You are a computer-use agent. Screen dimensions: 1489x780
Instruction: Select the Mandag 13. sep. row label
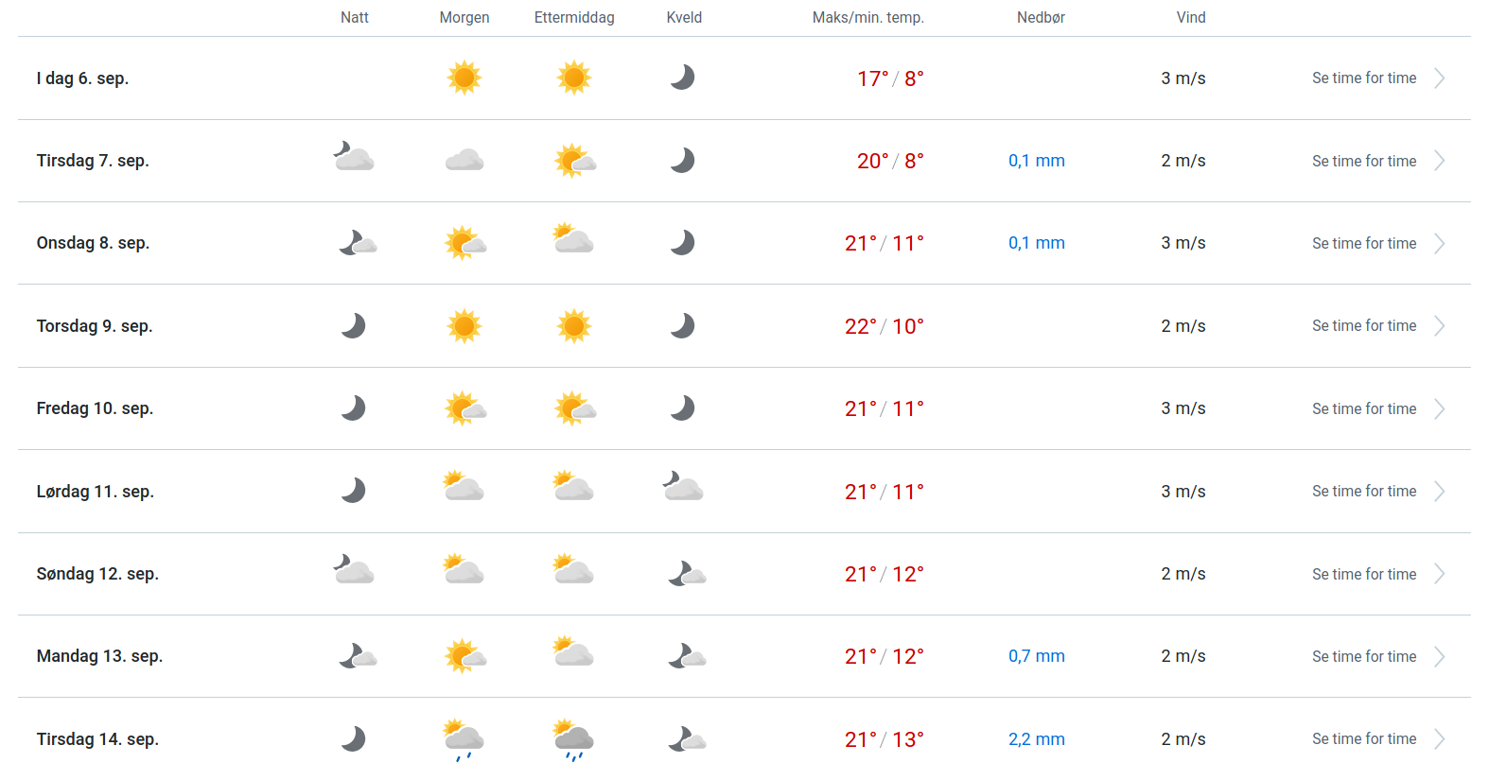[x=99, y=656]
